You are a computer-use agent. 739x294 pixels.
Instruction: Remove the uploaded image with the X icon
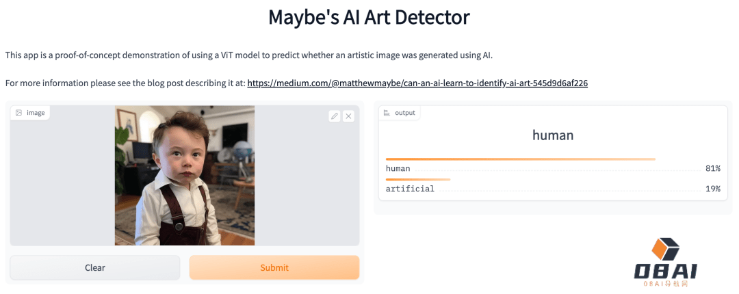coord(348,116)
